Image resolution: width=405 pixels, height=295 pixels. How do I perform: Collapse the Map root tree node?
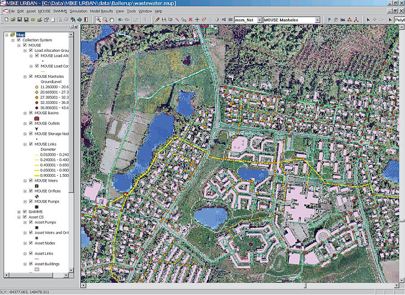click(7, 35)
